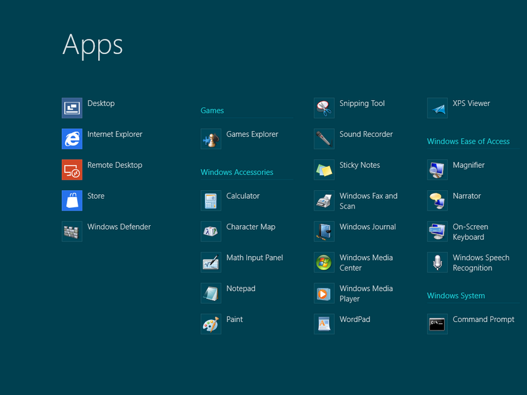
Task: Open Notepad icon
Action: (x=211, y=294)
